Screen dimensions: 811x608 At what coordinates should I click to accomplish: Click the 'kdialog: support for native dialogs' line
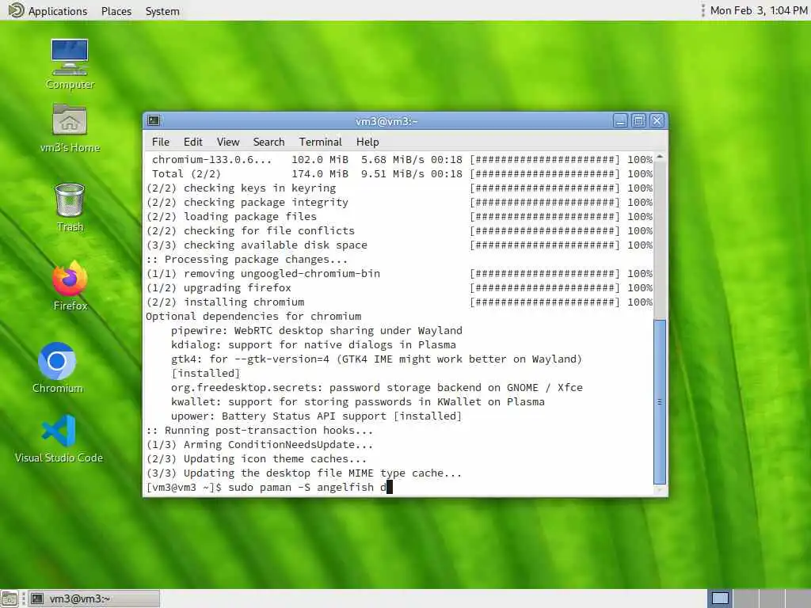tap(314, 344)
